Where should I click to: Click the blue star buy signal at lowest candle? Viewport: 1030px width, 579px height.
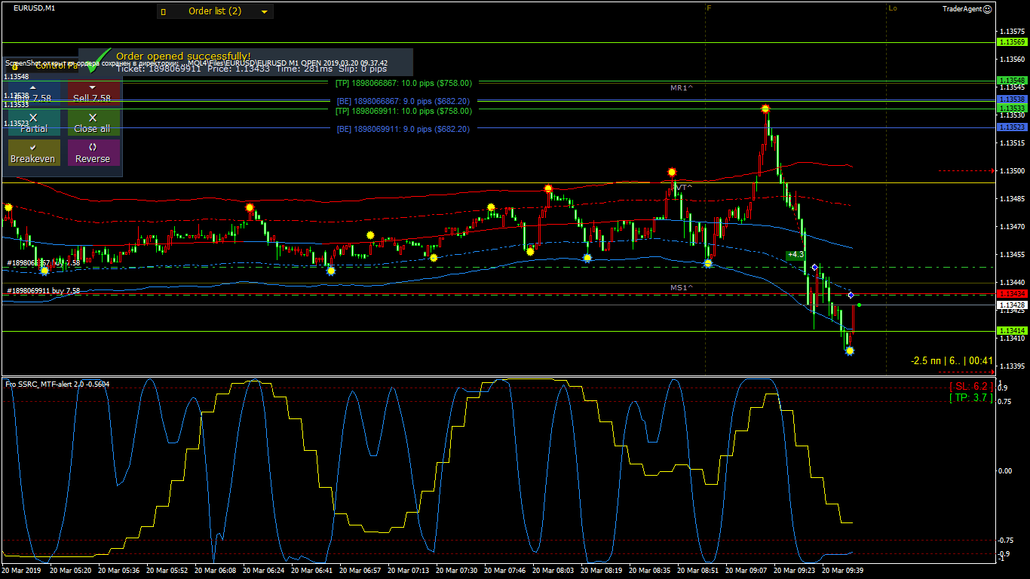click(x=850, y=351)
